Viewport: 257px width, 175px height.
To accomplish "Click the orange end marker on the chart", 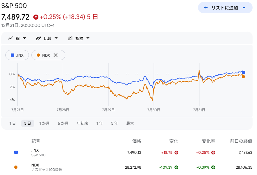I will point(243,77).
